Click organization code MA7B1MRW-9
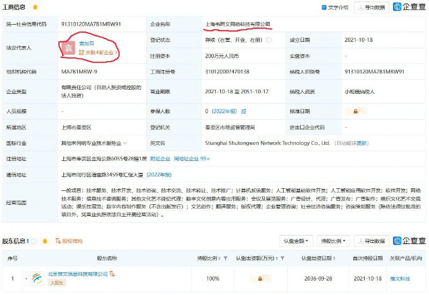This screenshot has height=295, width=429. point(79,72)
